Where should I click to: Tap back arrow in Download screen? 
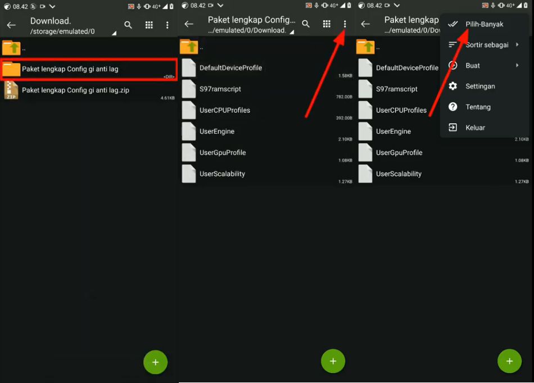click(11, 25)
